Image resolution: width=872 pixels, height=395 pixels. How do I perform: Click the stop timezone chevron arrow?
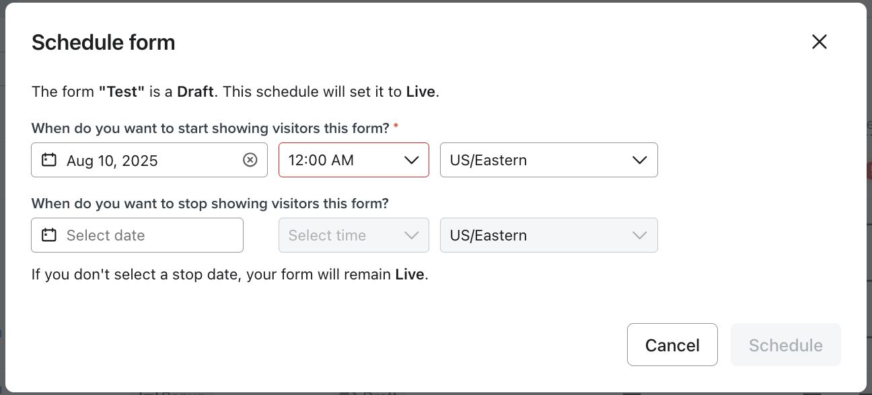point(640,235)
